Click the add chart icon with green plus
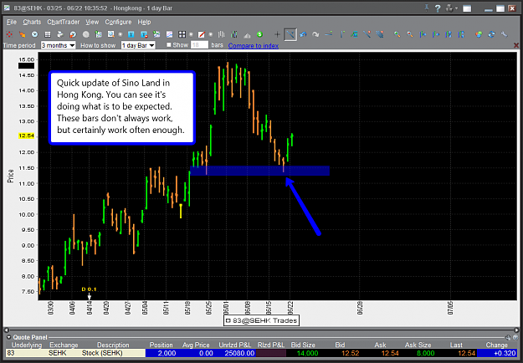Image resolution: width=523 pixels, height=363 pixels. [x=99, y=34]
